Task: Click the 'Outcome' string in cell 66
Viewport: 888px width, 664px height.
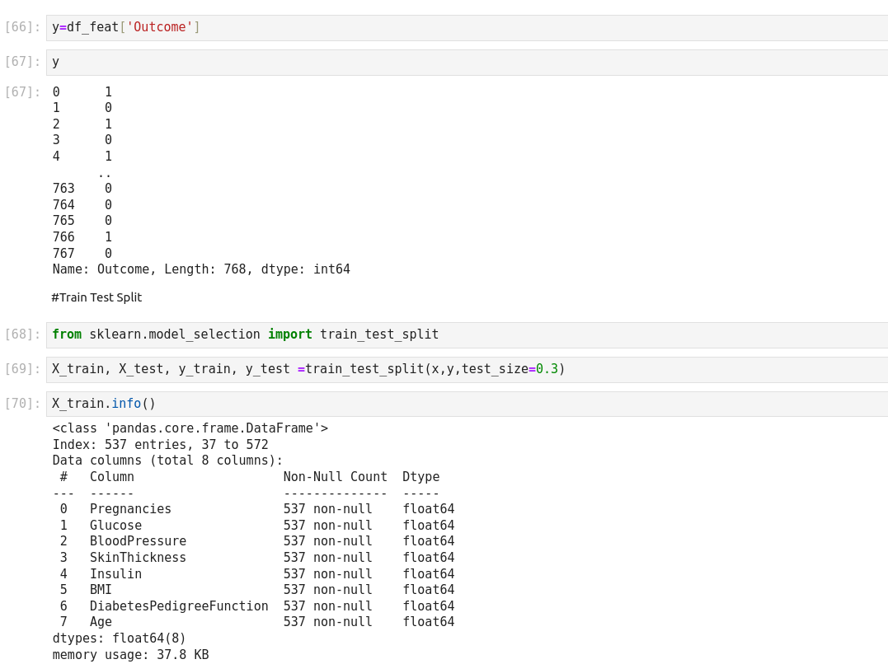Action: [x=160, y=27]
